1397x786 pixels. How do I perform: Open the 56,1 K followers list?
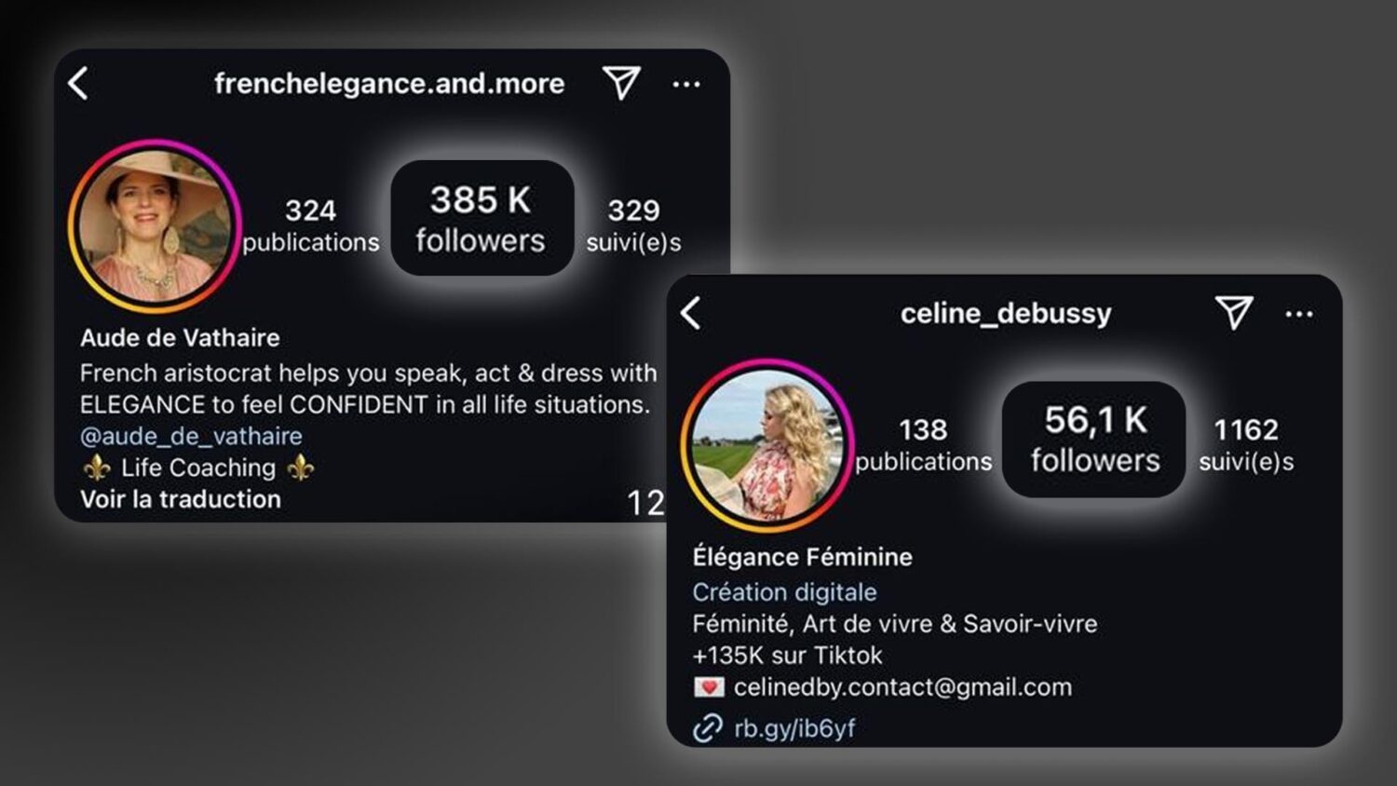[1094, 439]
